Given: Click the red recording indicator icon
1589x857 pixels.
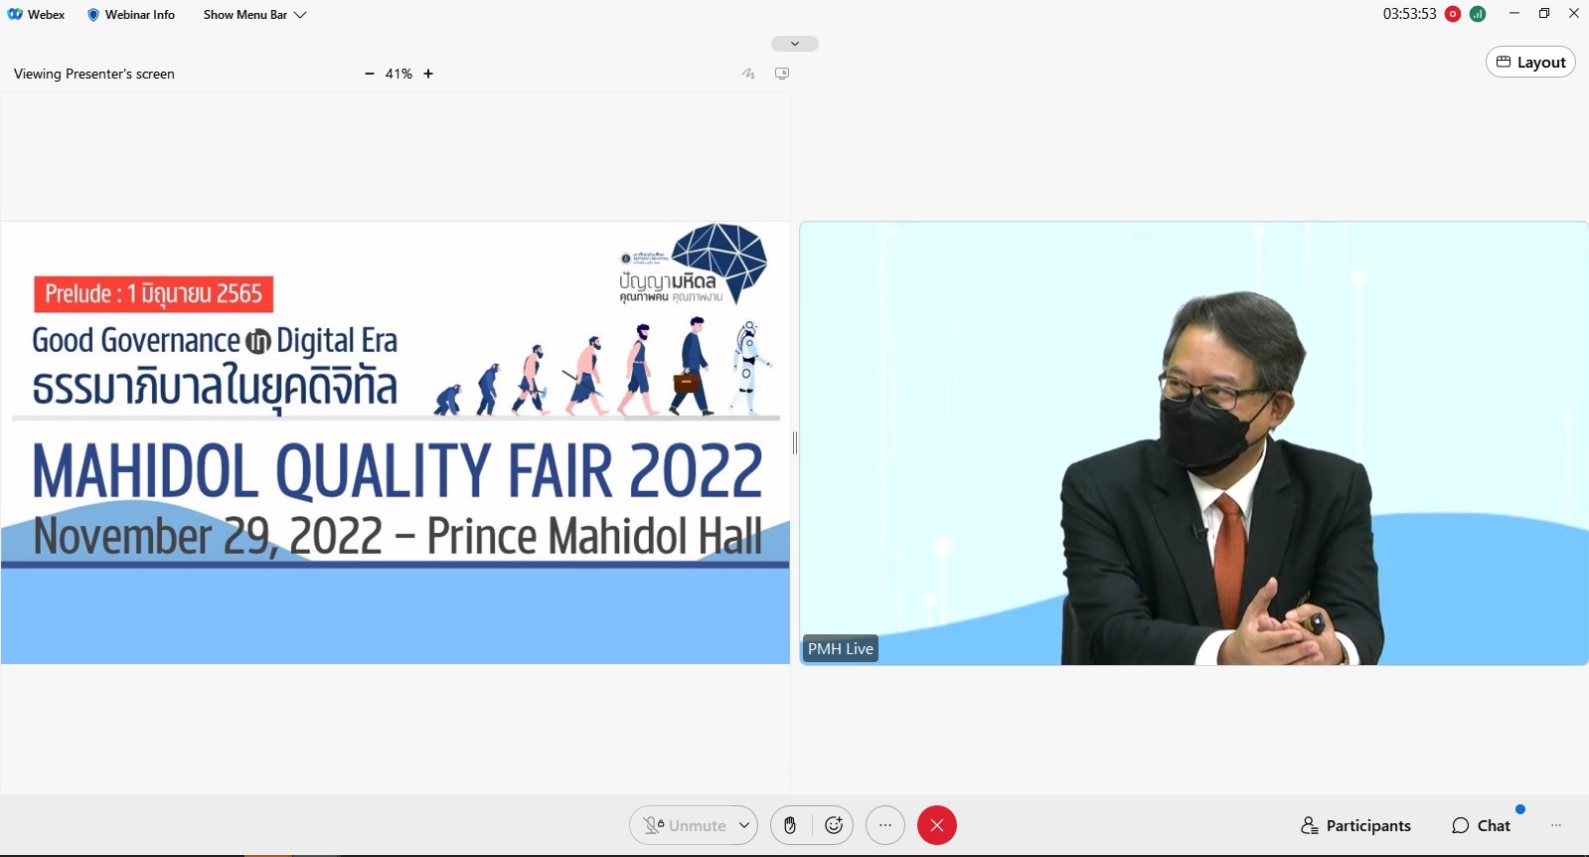Looking at the screenshot, I should [1453, 14].
